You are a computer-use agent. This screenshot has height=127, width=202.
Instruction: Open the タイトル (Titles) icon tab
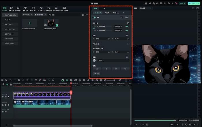[x=25, y=8]
